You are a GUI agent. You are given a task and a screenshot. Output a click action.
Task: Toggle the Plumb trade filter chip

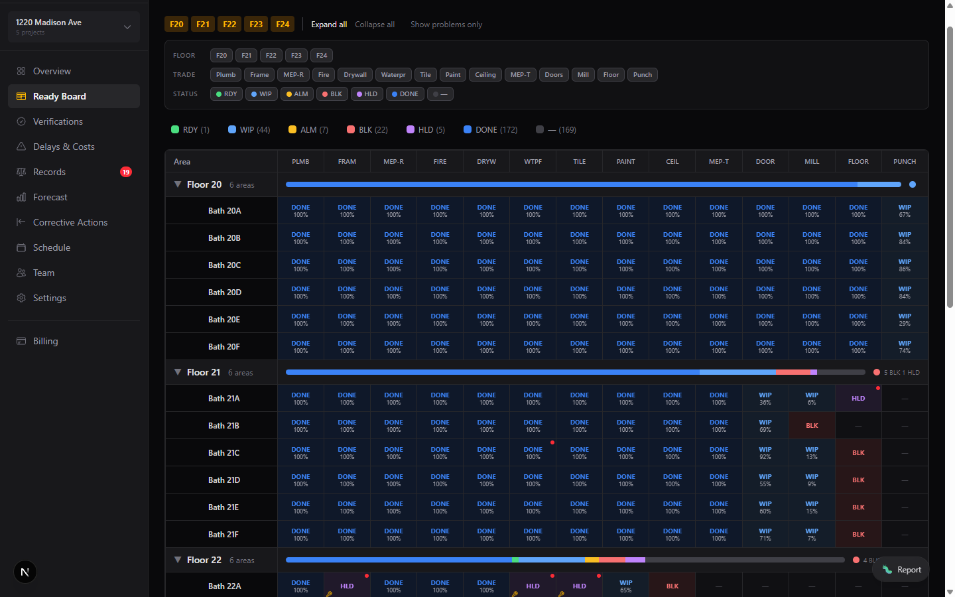coord(225,75)
